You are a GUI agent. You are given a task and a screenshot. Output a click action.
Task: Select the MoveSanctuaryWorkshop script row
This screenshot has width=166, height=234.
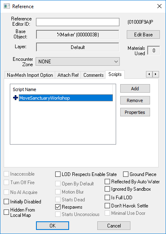coord(66,98)
